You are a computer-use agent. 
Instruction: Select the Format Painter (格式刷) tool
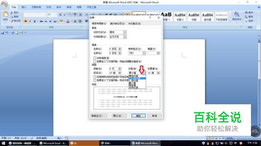tap(16, 21)
